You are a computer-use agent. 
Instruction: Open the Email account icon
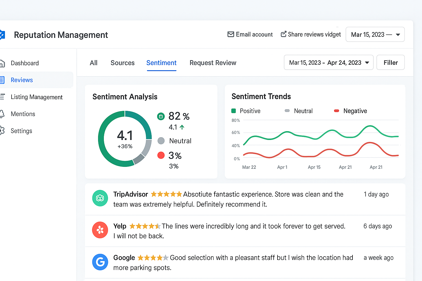pyautogui.click(x=231, y=34)
